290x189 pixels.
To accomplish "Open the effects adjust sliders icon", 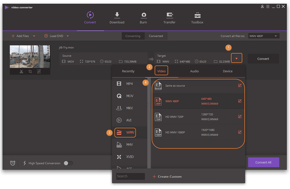I will pyautogui.click(x=39, y=72).
